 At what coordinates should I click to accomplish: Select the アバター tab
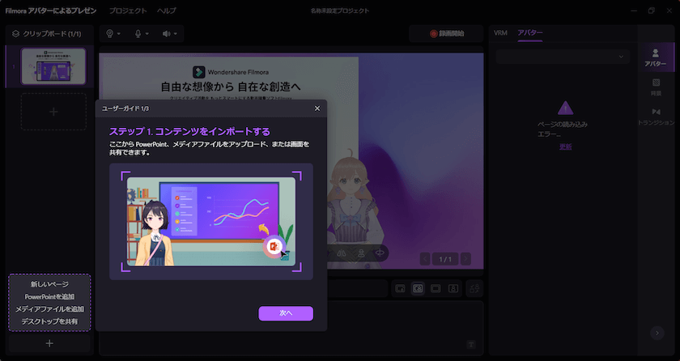530,32
